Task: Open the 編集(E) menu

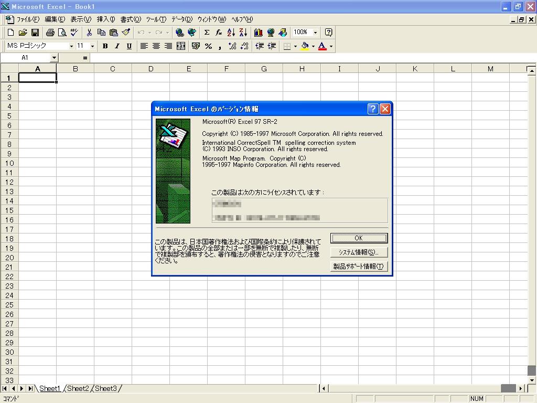Action: [55, 19]
